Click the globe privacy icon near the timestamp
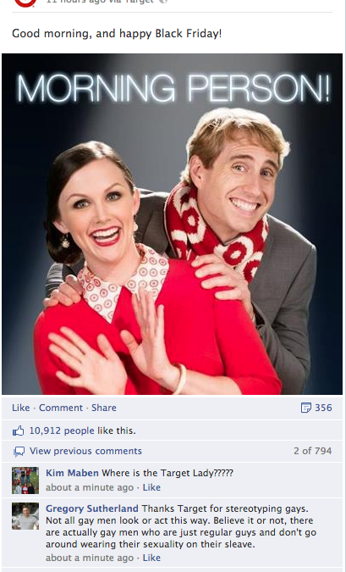 tap(163, 2)
